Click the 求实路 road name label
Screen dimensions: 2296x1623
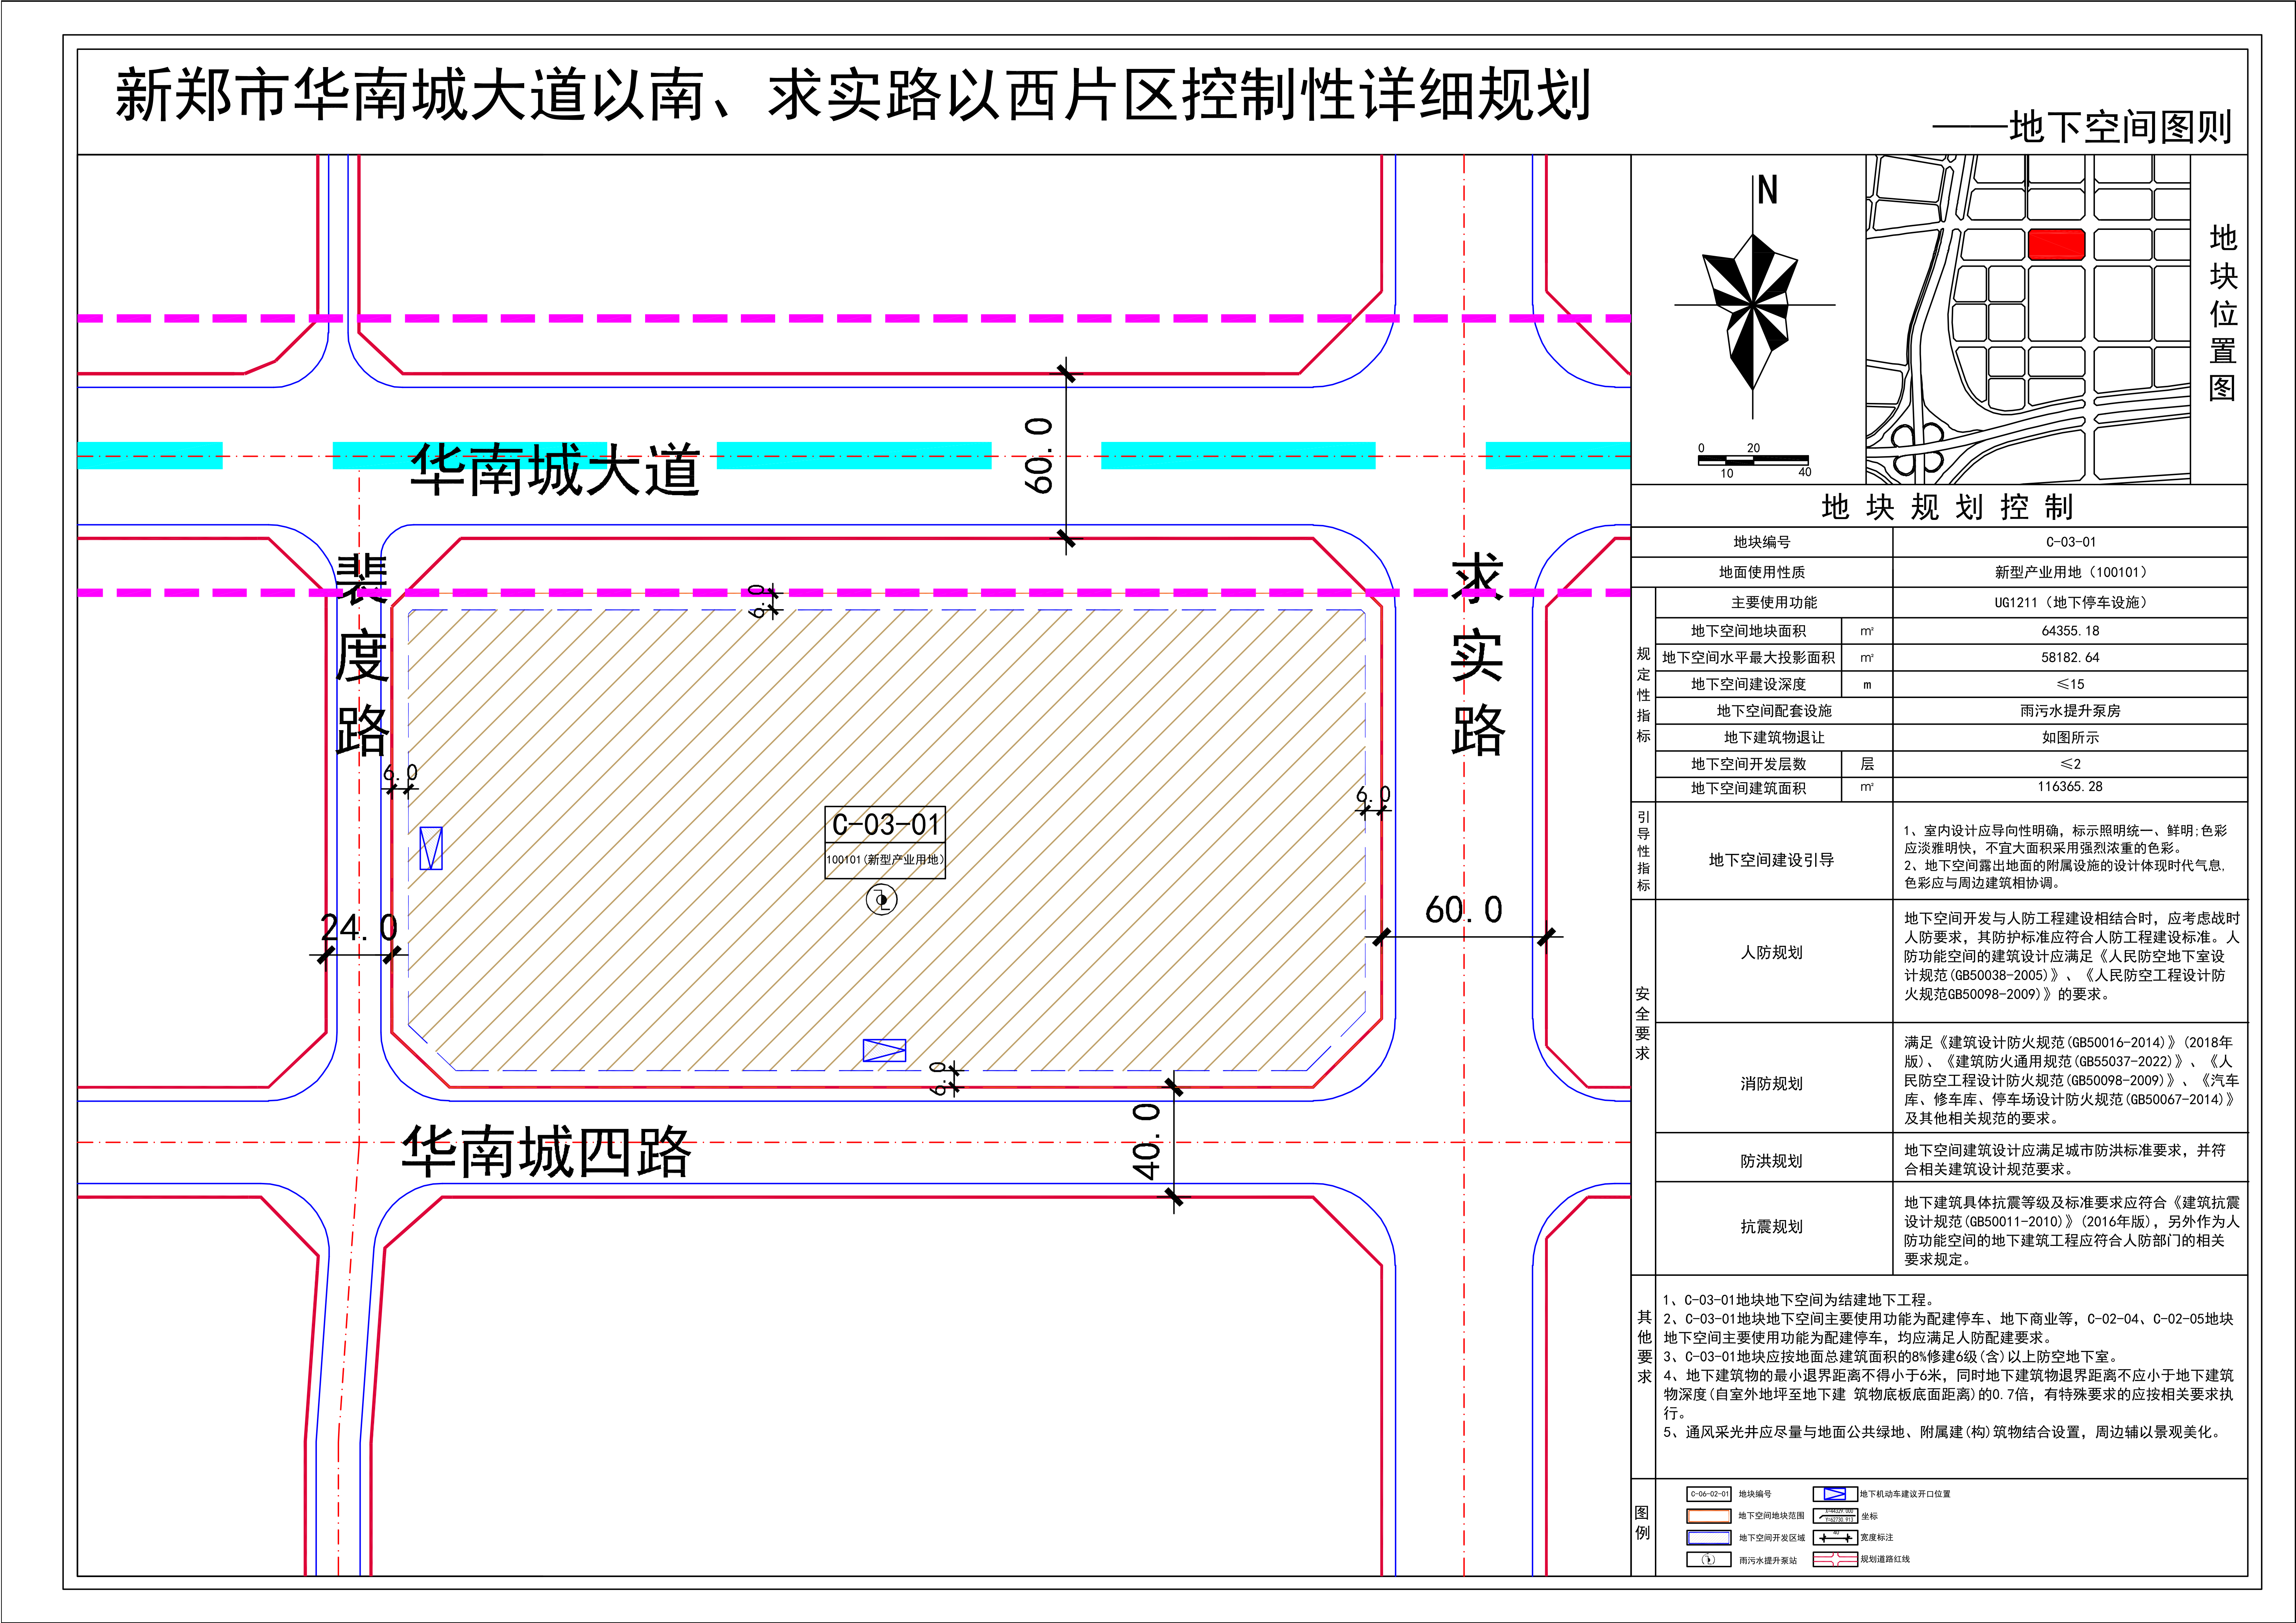click(x=1477, y=655)
